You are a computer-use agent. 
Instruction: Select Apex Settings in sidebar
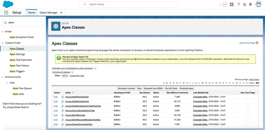17,54
